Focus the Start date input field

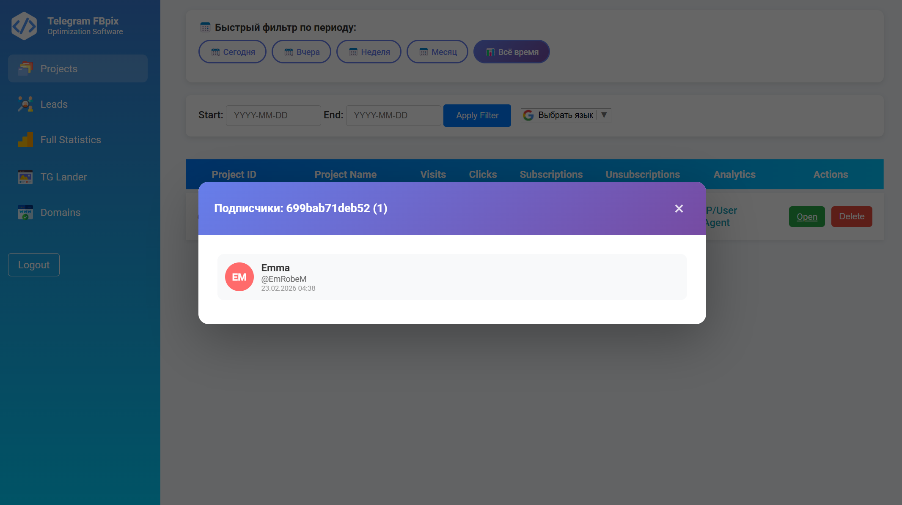click(x=273, y=115)
